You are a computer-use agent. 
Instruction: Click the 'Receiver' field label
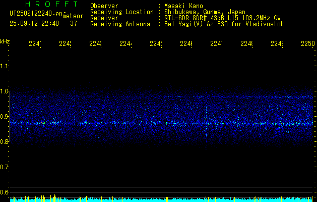pos(104,18)
